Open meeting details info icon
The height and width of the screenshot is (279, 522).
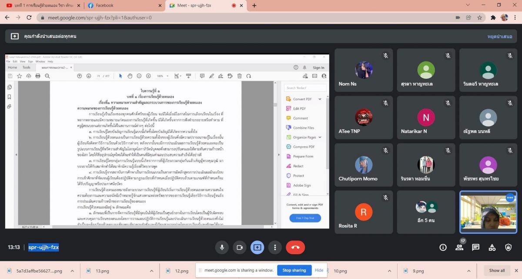click(x=443, y=247)
